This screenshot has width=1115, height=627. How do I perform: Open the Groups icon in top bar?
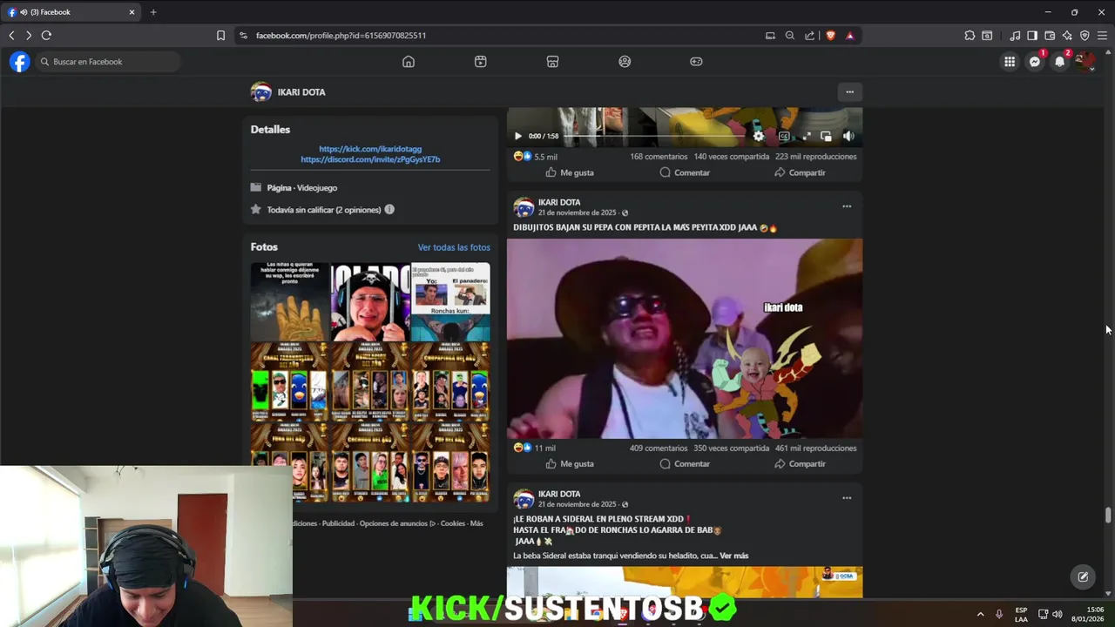[x=625, y=62]
